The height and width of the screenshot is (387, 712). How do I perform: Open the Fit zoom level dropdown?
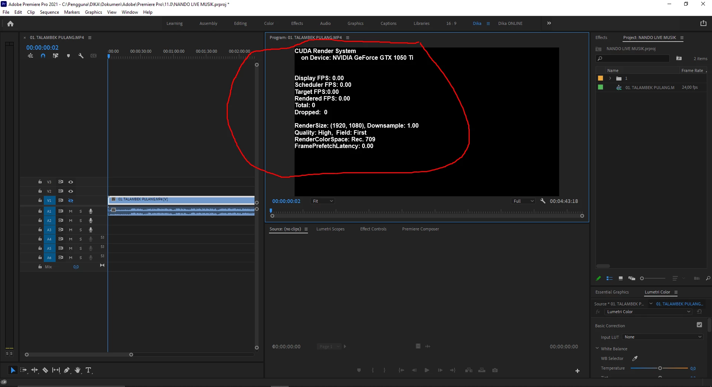322,201
